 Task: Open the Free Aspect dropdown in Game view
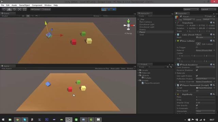[14, 68]
